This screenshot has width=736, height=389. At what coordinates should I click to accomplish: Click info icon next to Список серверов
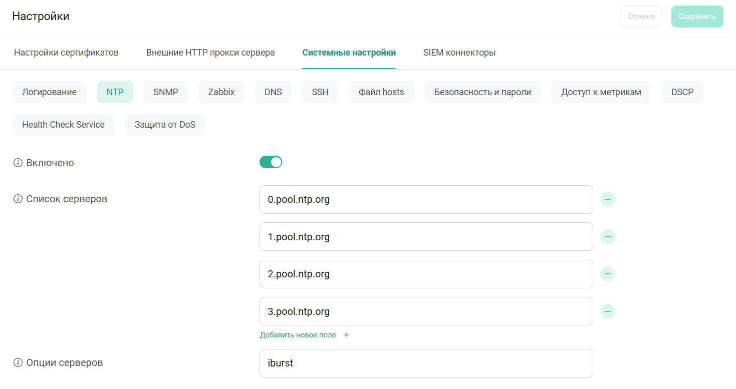(18, 199)
